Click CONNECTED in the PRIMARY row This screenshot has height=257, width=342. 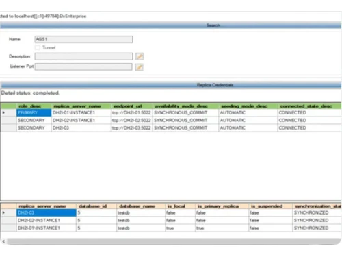tap(310, 112)
